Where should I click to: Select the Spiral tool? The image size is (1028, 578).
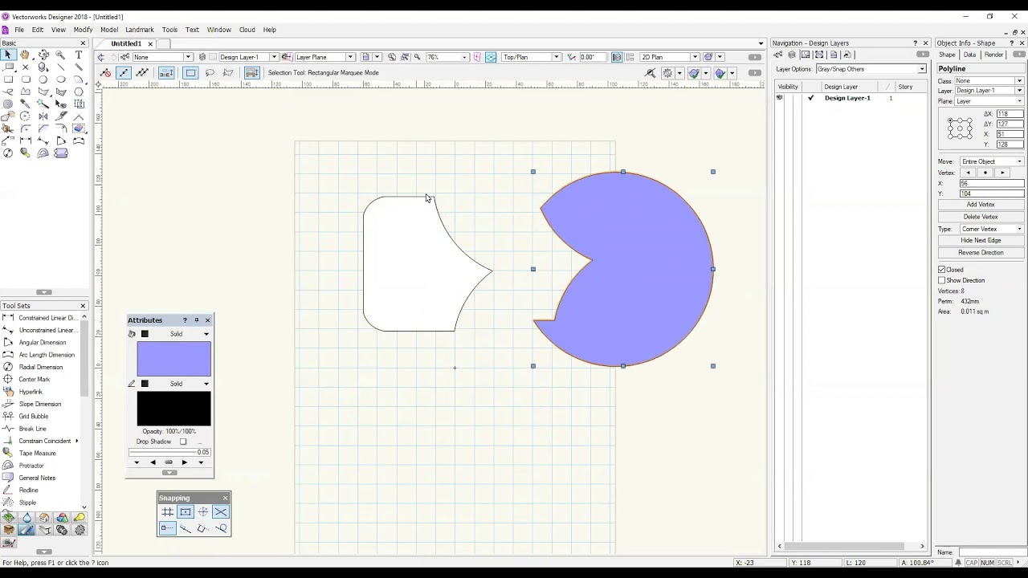pyautogui.click(x=8, y=104)
